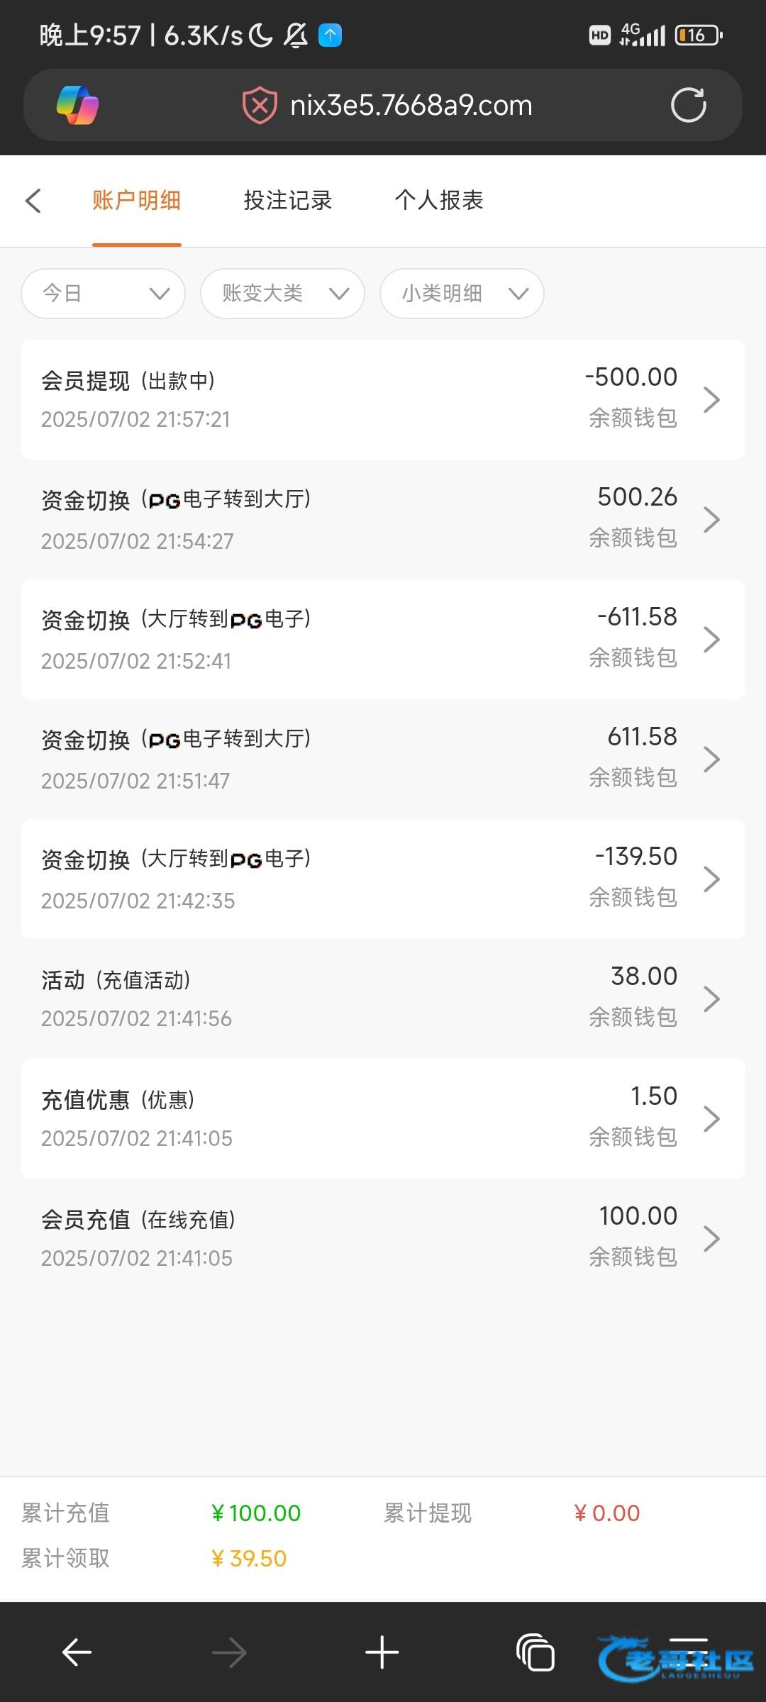This screenshot has width=766, height=1702.
Task: Select the 账户明细 tab
Action: tap(136, 201)
